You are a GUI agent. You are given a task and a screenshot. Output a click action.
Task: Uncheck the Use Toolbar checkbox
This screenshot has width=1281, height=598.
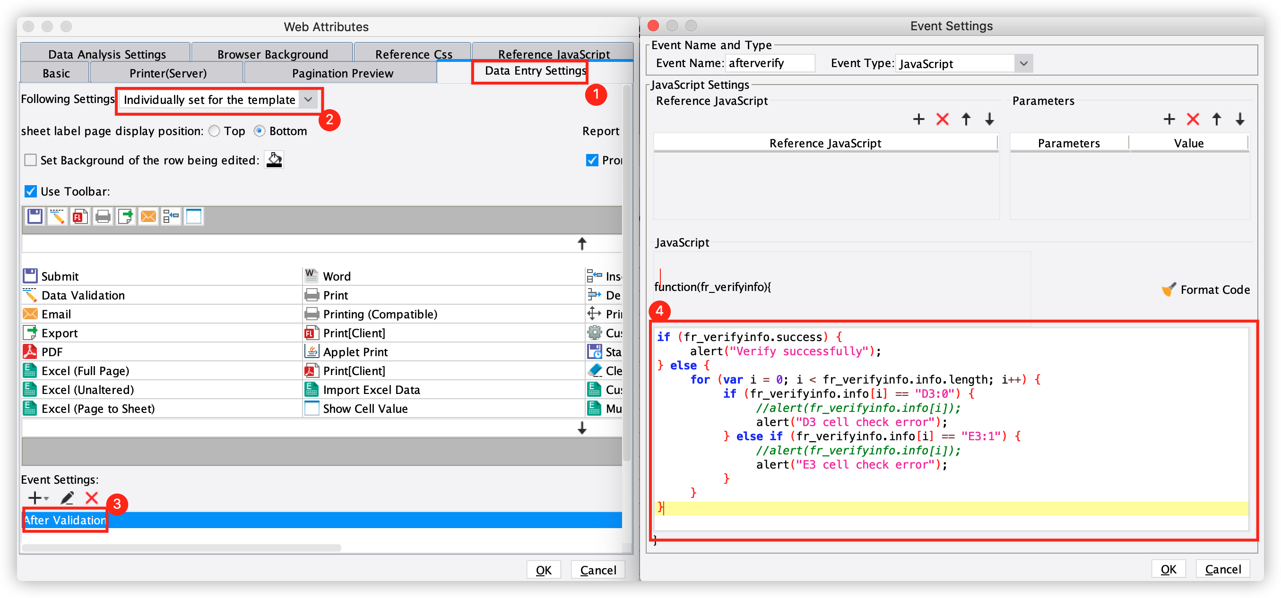[x=31, y=191]
